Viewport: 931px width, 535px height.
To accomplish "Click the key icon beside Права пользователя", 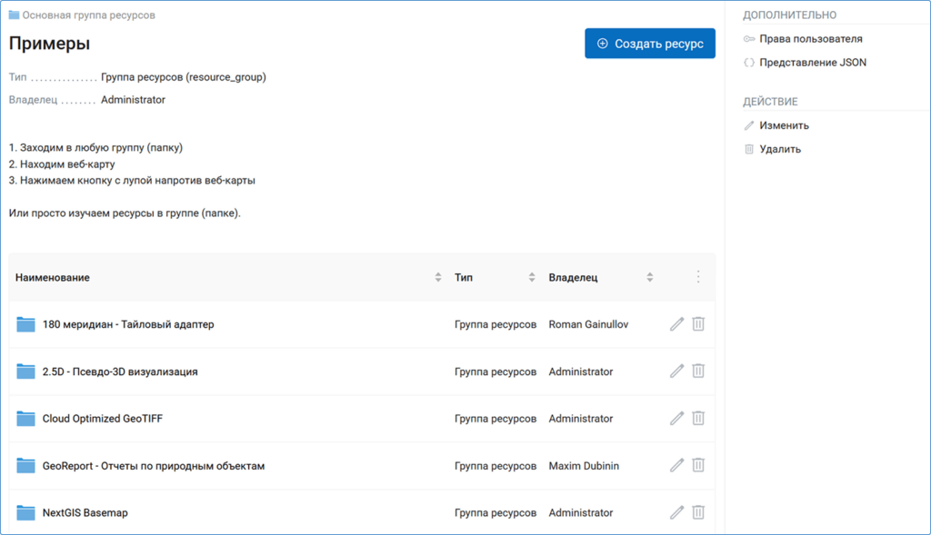I will click(749, 39).
